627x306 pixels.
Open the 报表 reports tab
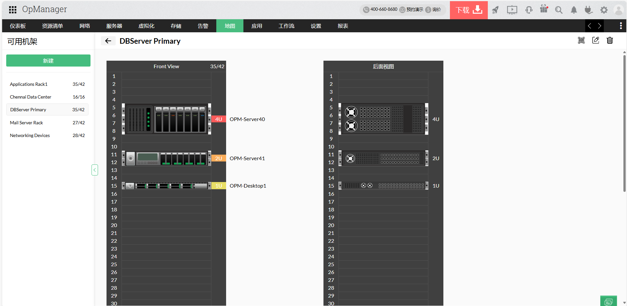pos(343,26)
